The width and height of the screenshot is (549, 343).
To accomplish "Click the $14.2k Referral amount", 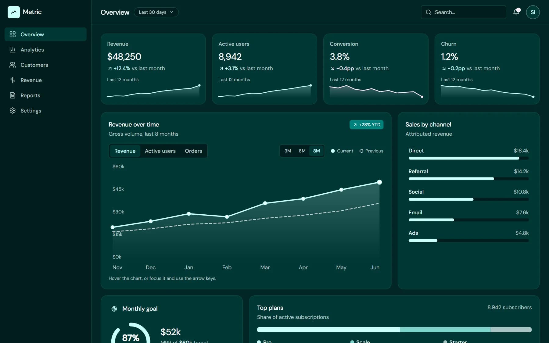I will [521, 171].
